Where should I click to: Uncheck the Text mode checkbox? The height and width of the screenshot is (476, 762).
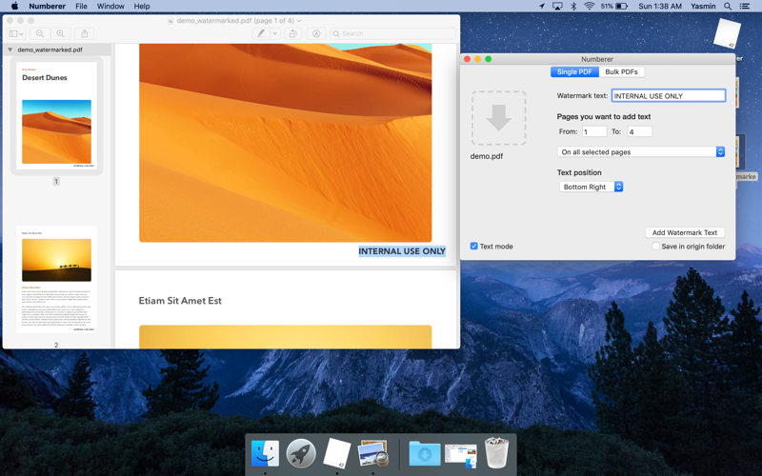[474, 247]
